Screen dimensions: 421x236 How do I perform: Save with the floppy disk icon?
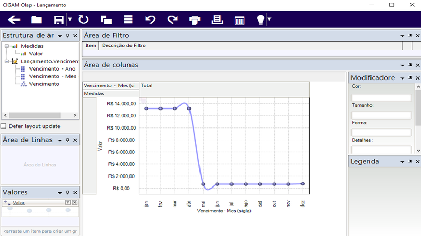click(59, 19)
